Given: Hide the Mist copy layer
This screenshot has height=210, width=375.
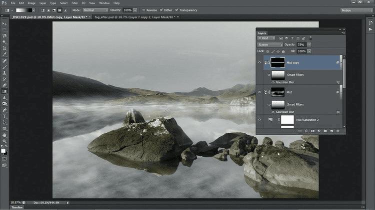Looking at the screenshot, I should [259, 63].
